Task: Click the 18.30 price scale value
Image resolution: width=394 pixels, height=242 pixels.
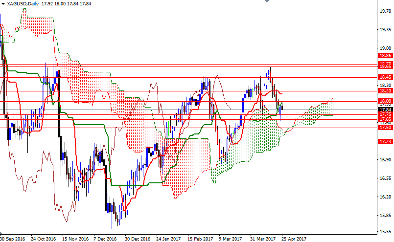Action: [x=386, y=86]
